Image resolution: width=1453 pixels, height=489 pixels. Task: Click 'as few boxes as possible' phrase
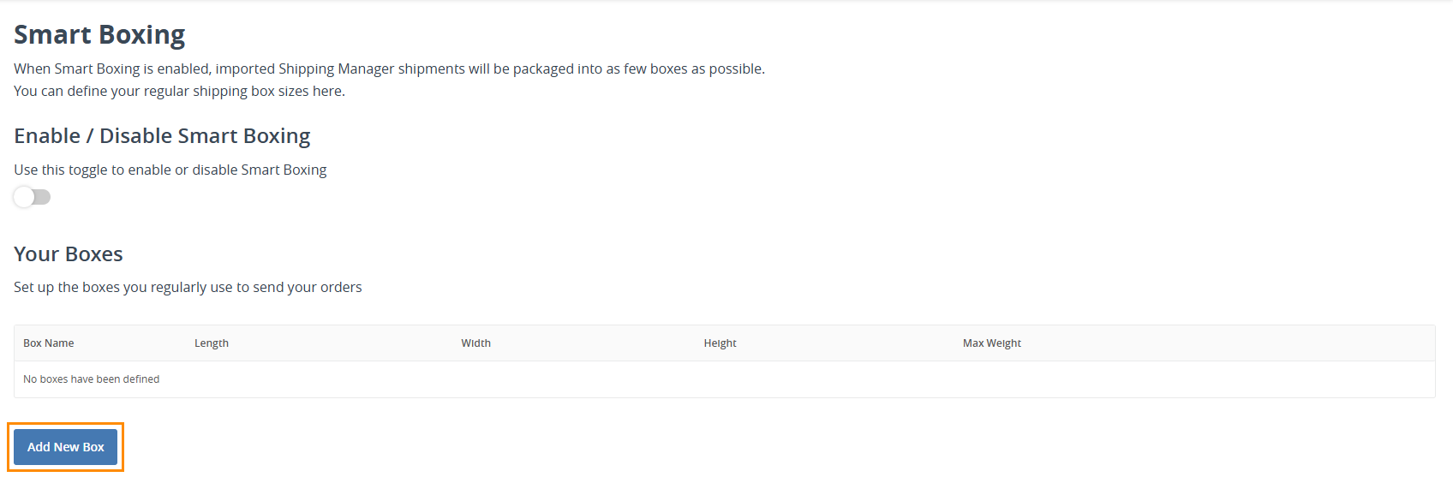tap(685, 69)
